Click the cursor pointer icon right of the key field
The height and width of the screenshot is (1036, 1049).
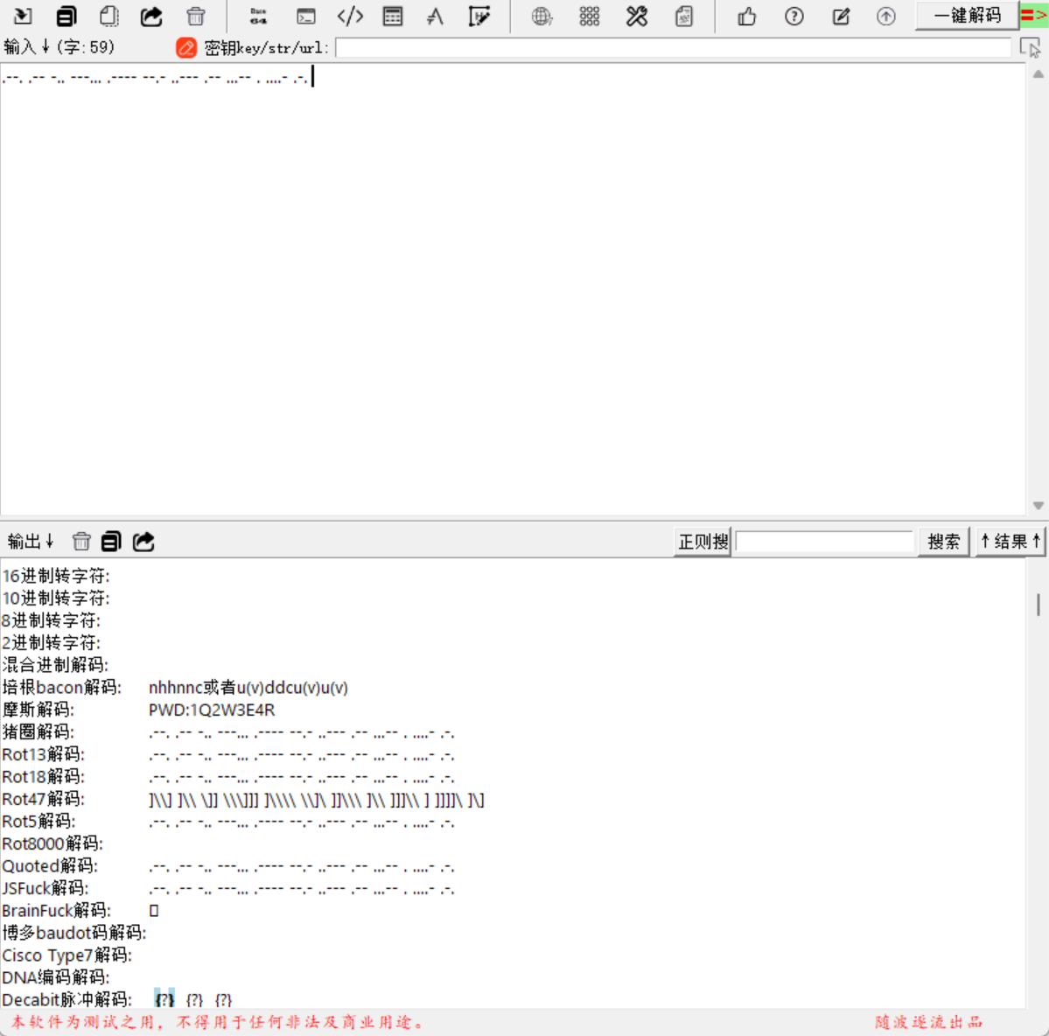pyautogui.click(x=1031, y=47)
